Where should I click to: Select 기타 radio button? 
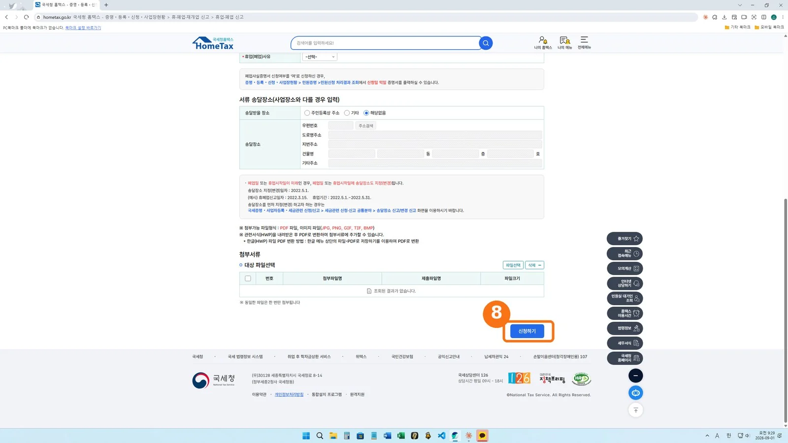pos(347,113)
